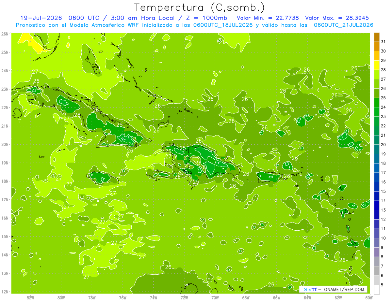Screen dimensions: 392x302
Task: Click the "82W" longitude label
Action: (x=30, y=297)
